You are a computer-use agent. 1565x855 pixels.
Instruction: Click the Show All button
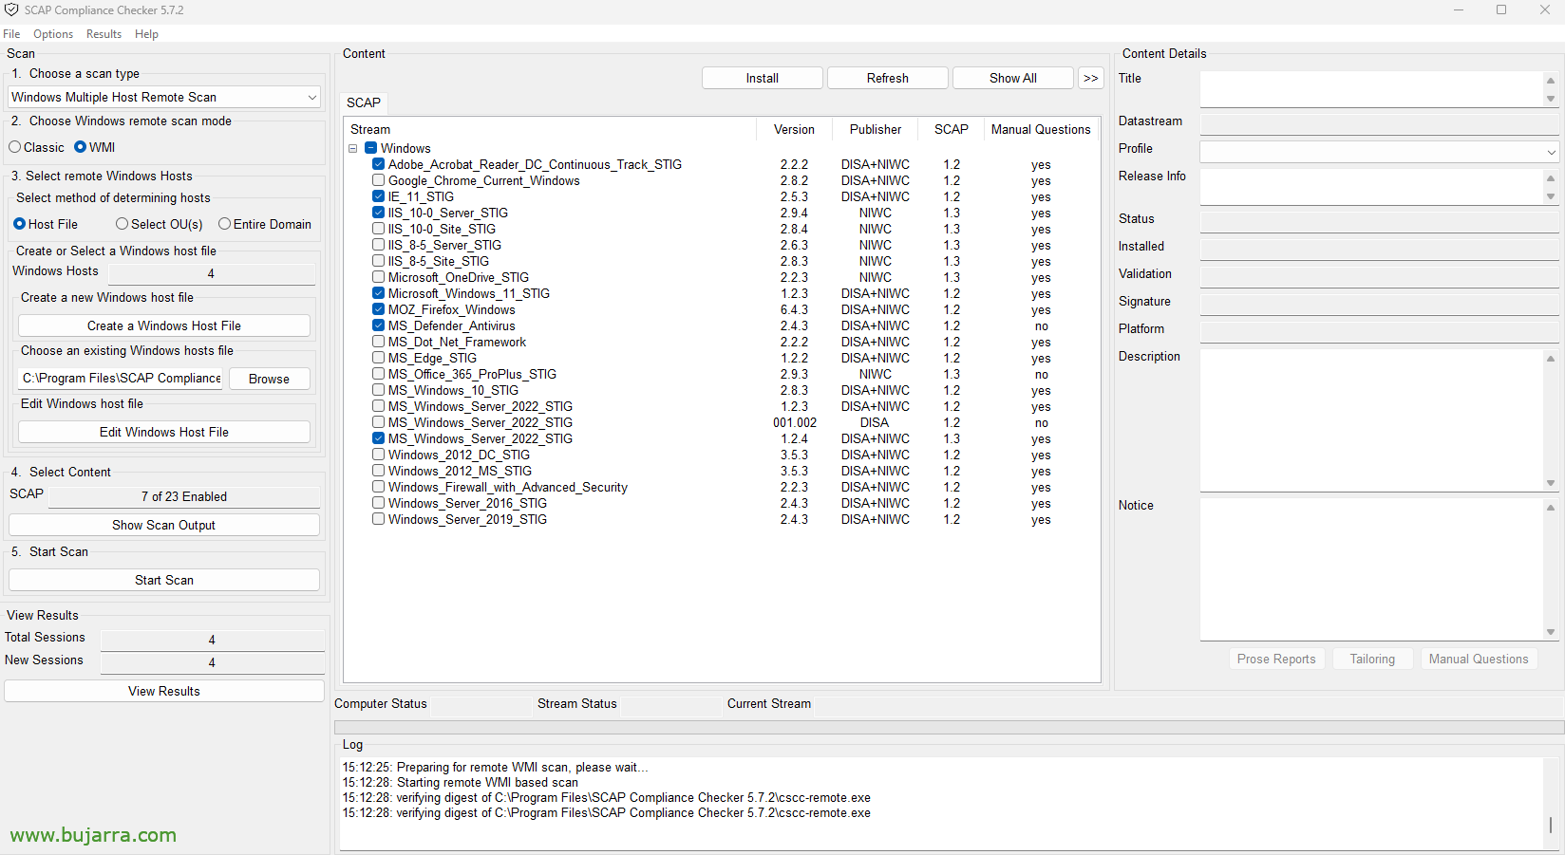point(1013,78)
